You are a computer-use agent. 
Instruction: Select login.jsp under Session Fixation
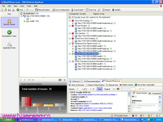pos(93,31)
